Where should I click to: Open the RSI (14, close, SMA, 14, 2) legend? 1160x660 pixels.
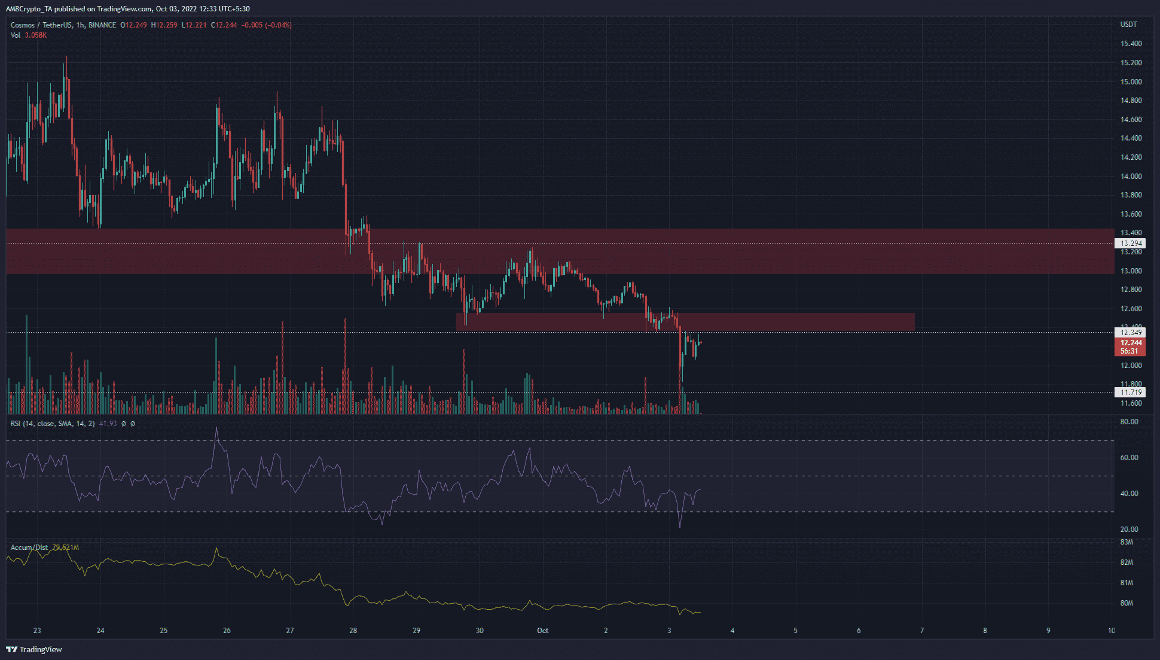(x=53, y=424)
